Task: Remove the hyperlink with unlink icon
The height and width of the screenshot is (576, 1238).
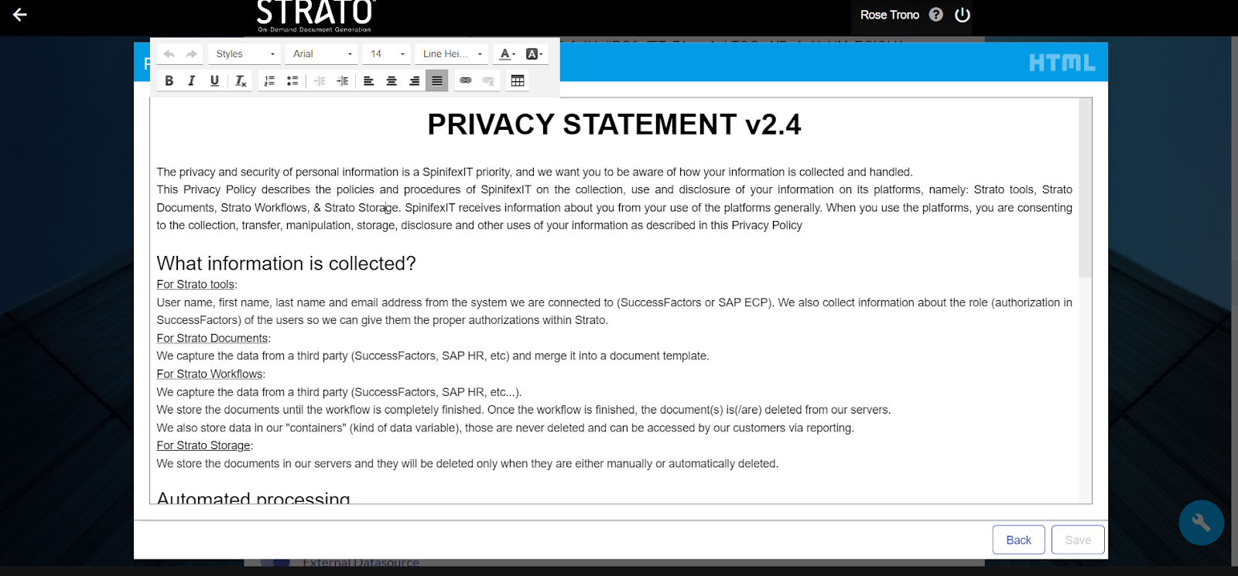Action: point(488,80)
